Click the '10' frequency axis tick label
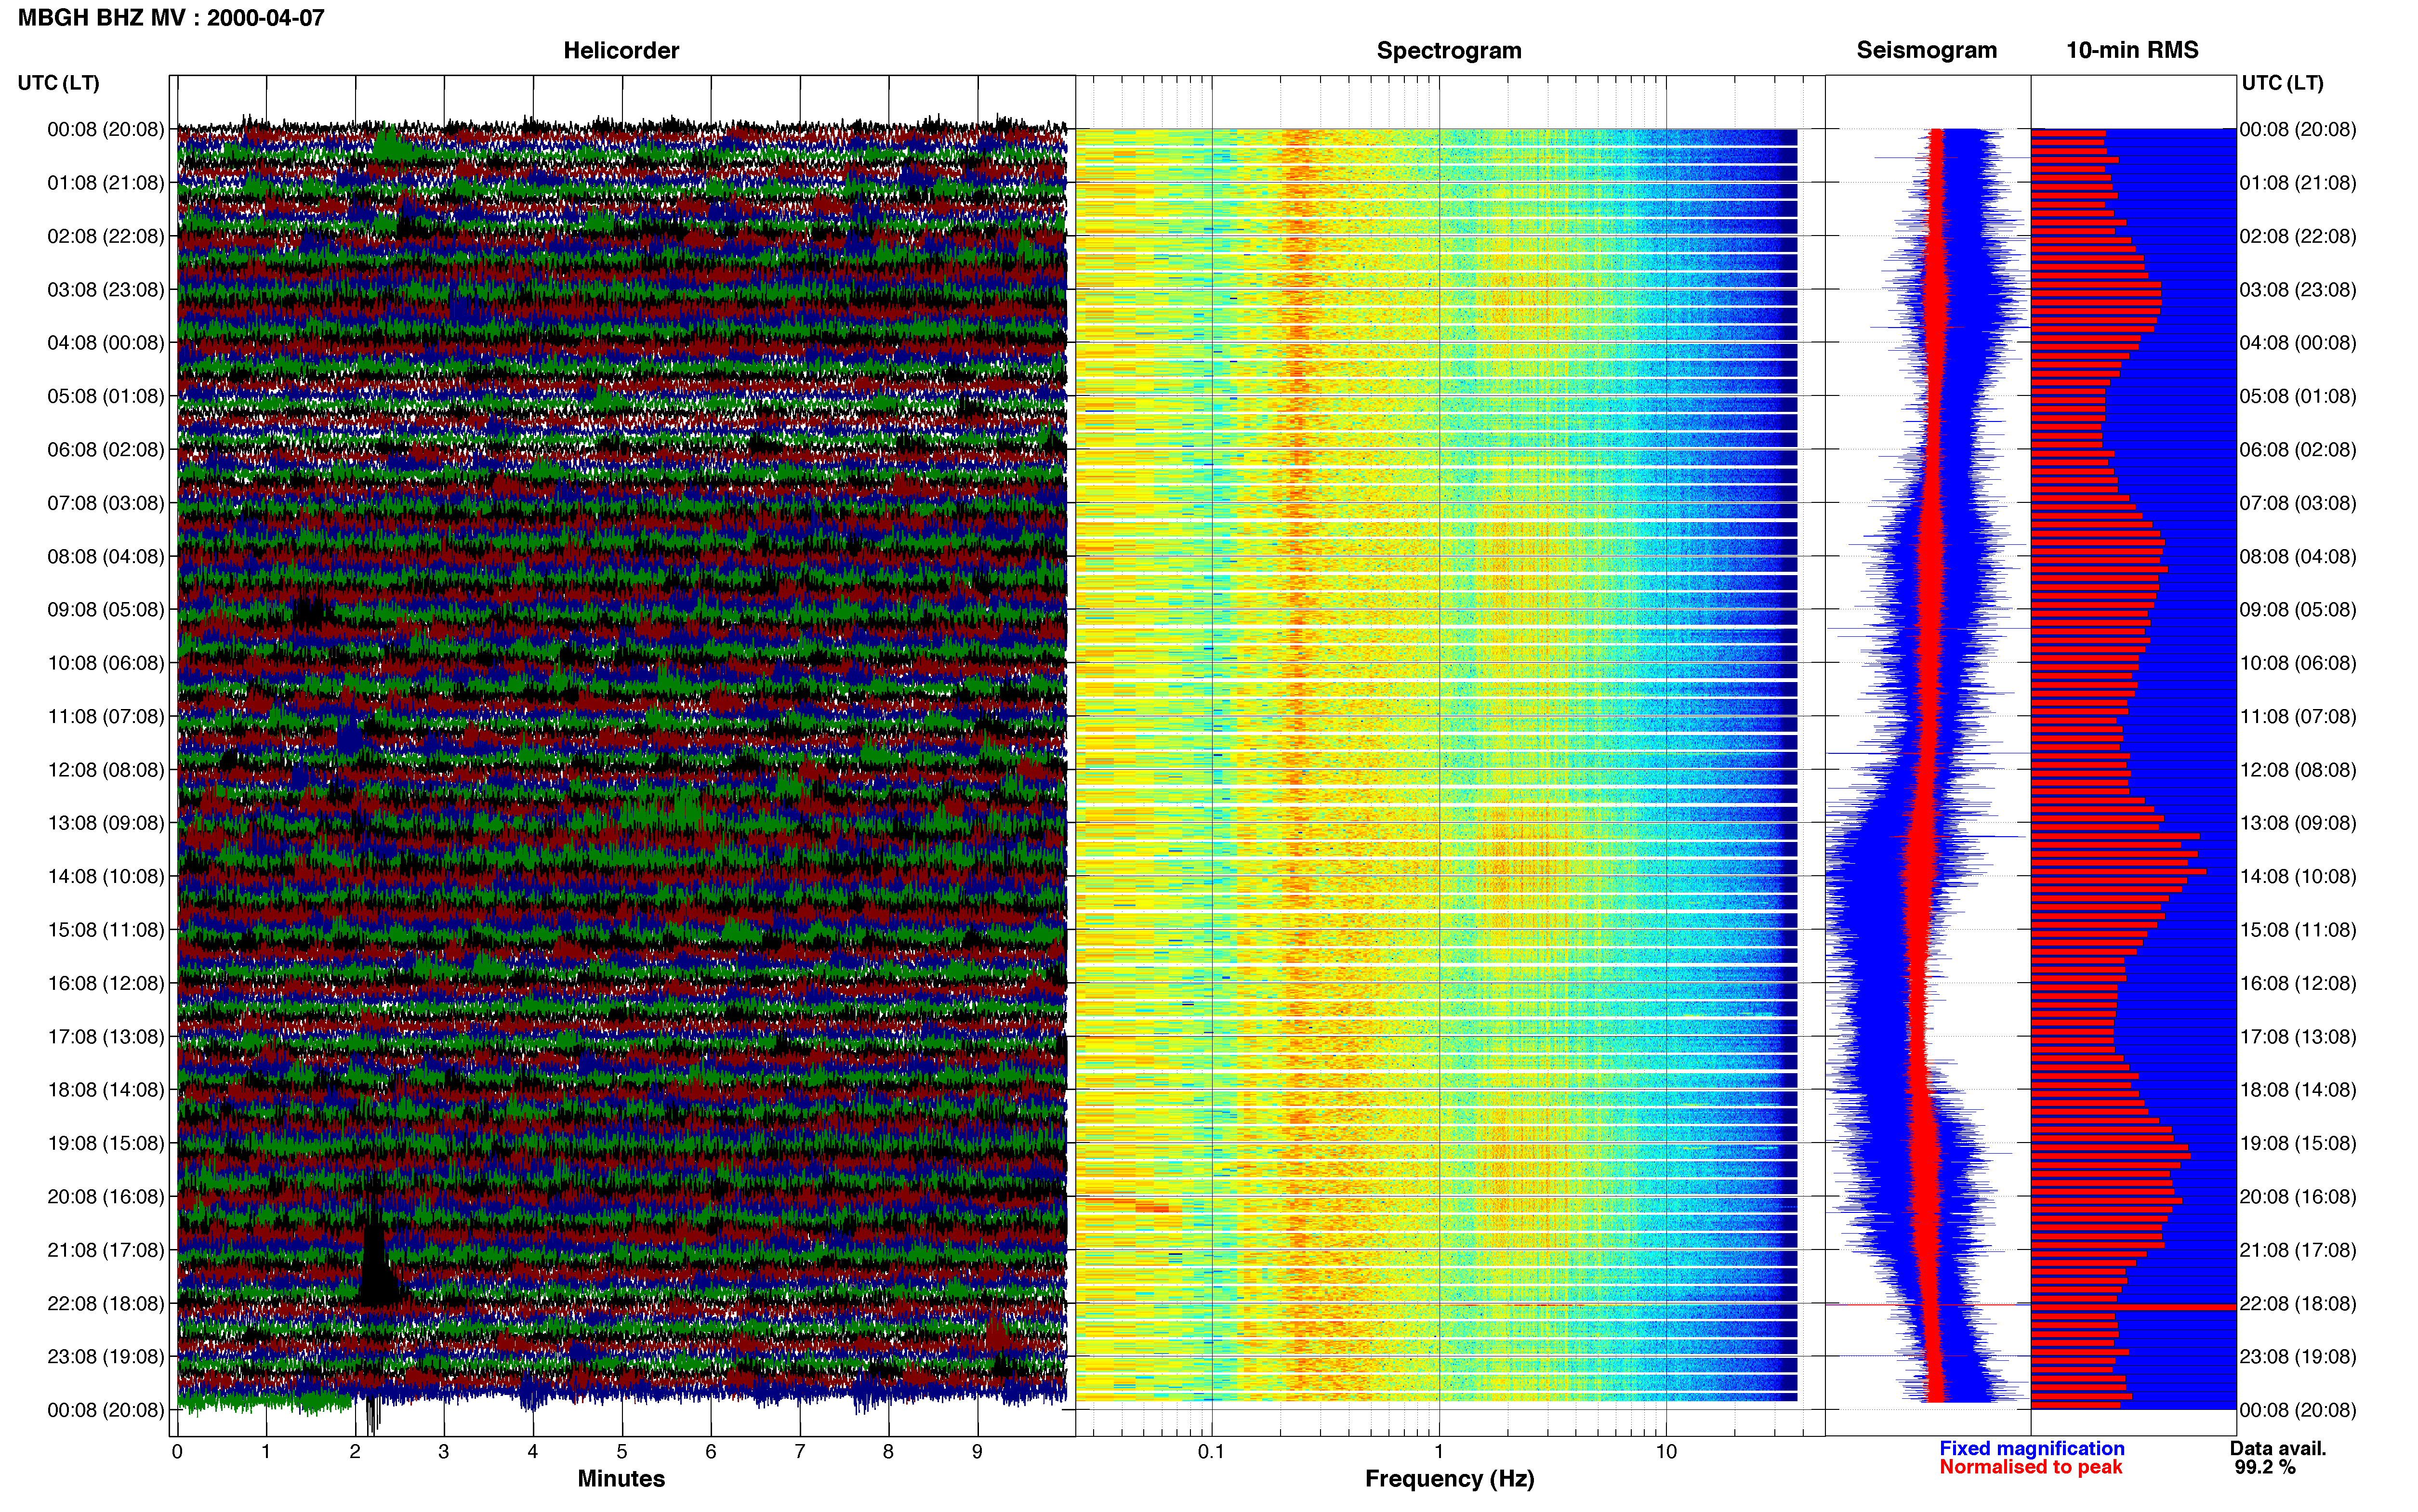 1666,1452
